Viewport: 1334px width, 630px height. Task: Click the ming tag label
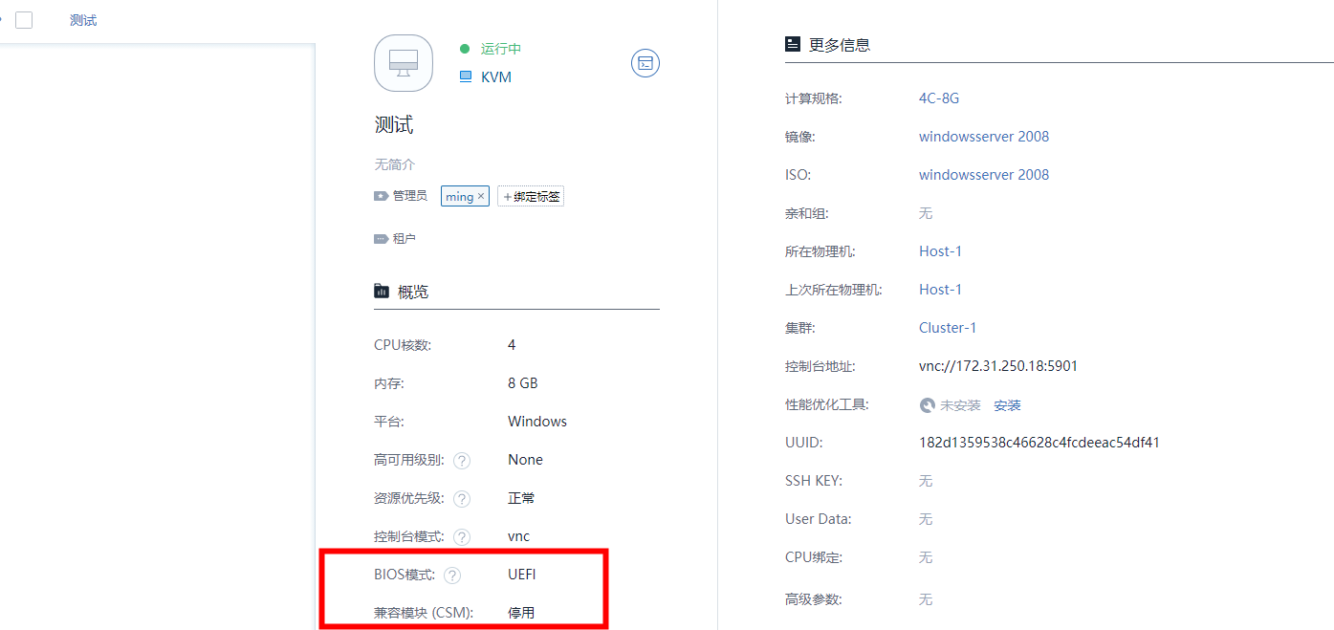click(460, 196)
